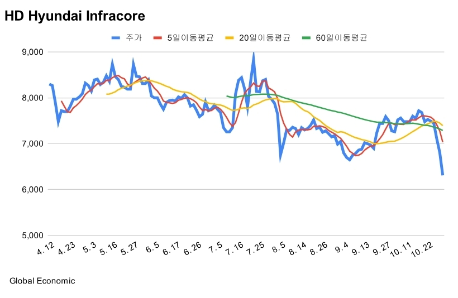The width and height of the screenshot is (458, 298).
Task: Click the 60일이동평균 legend label
Action: pos(341,37)
